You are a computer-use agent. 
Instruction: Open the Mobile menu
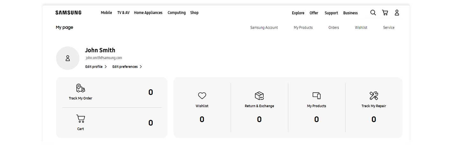click(x=106, y=13)
